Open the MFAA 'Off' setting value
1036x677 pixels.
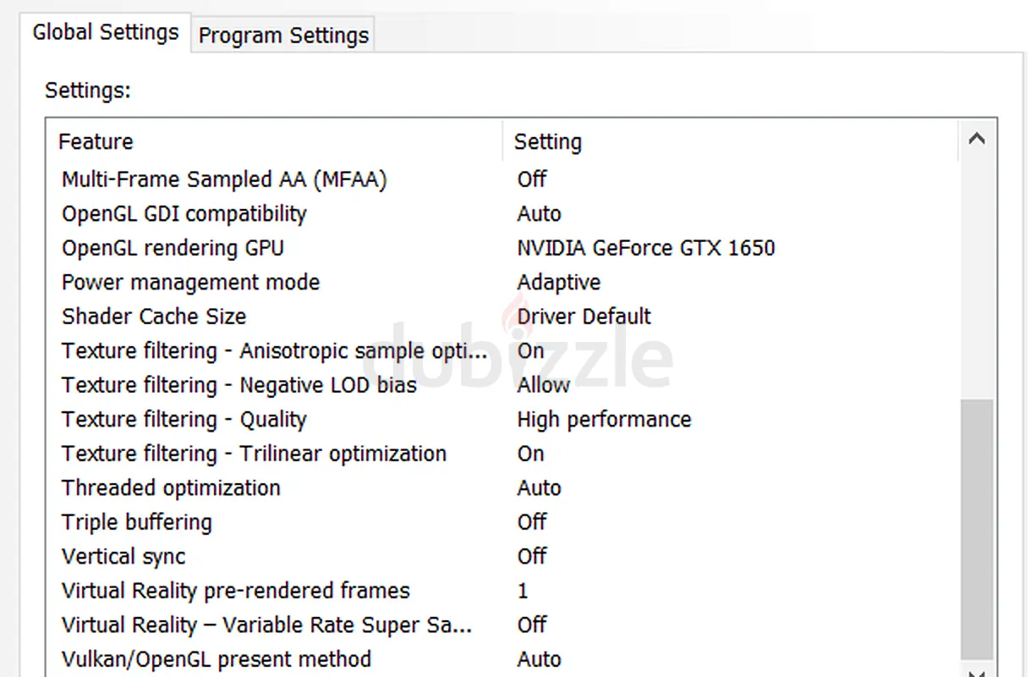(x=532, y=179)
